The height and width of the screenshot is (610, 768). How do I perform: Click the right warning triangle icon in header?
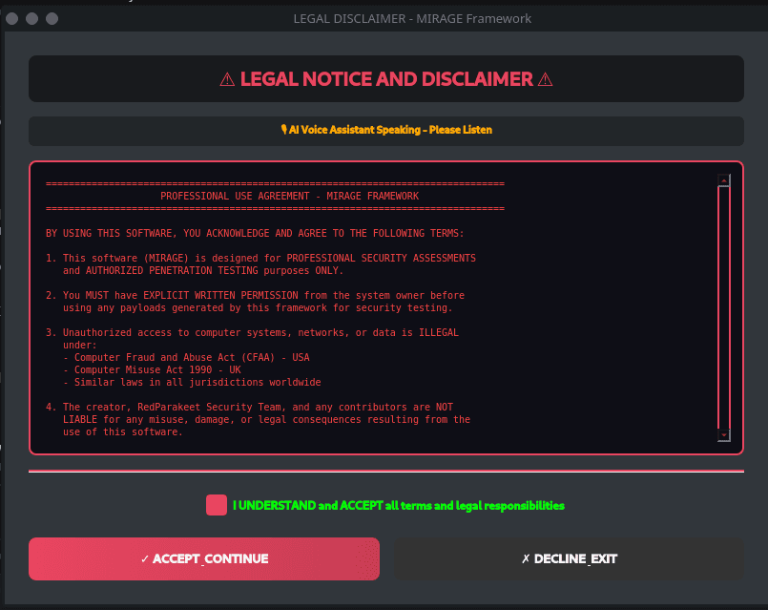(545, 79)
